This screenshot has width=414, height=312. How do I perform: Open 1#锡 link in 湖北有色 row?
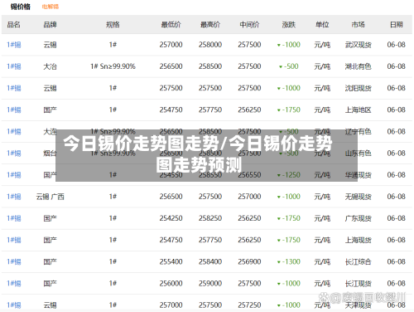click(x=14, y=66)
